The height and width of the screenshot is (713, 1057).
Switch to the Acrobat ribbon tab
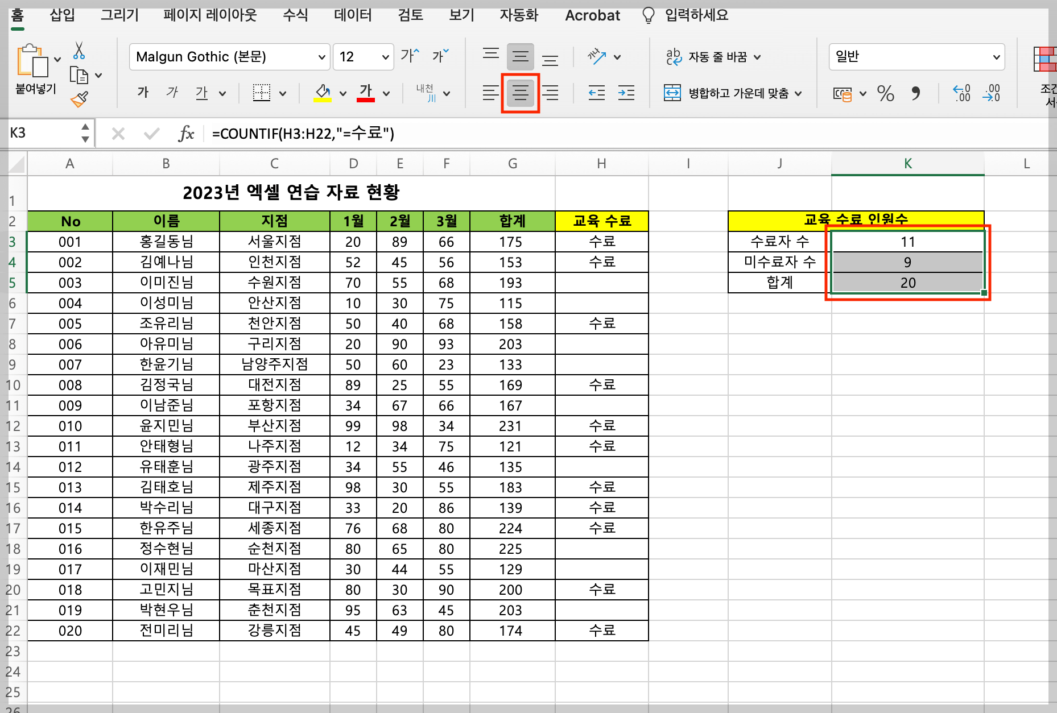tap(592, 15)
